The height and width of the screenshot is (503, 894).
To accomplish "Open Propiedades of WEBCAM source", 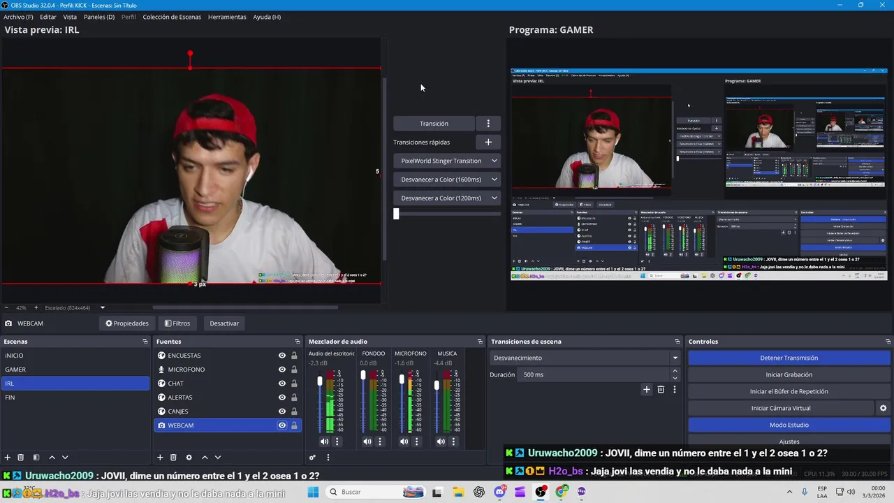I will point(127,323).
